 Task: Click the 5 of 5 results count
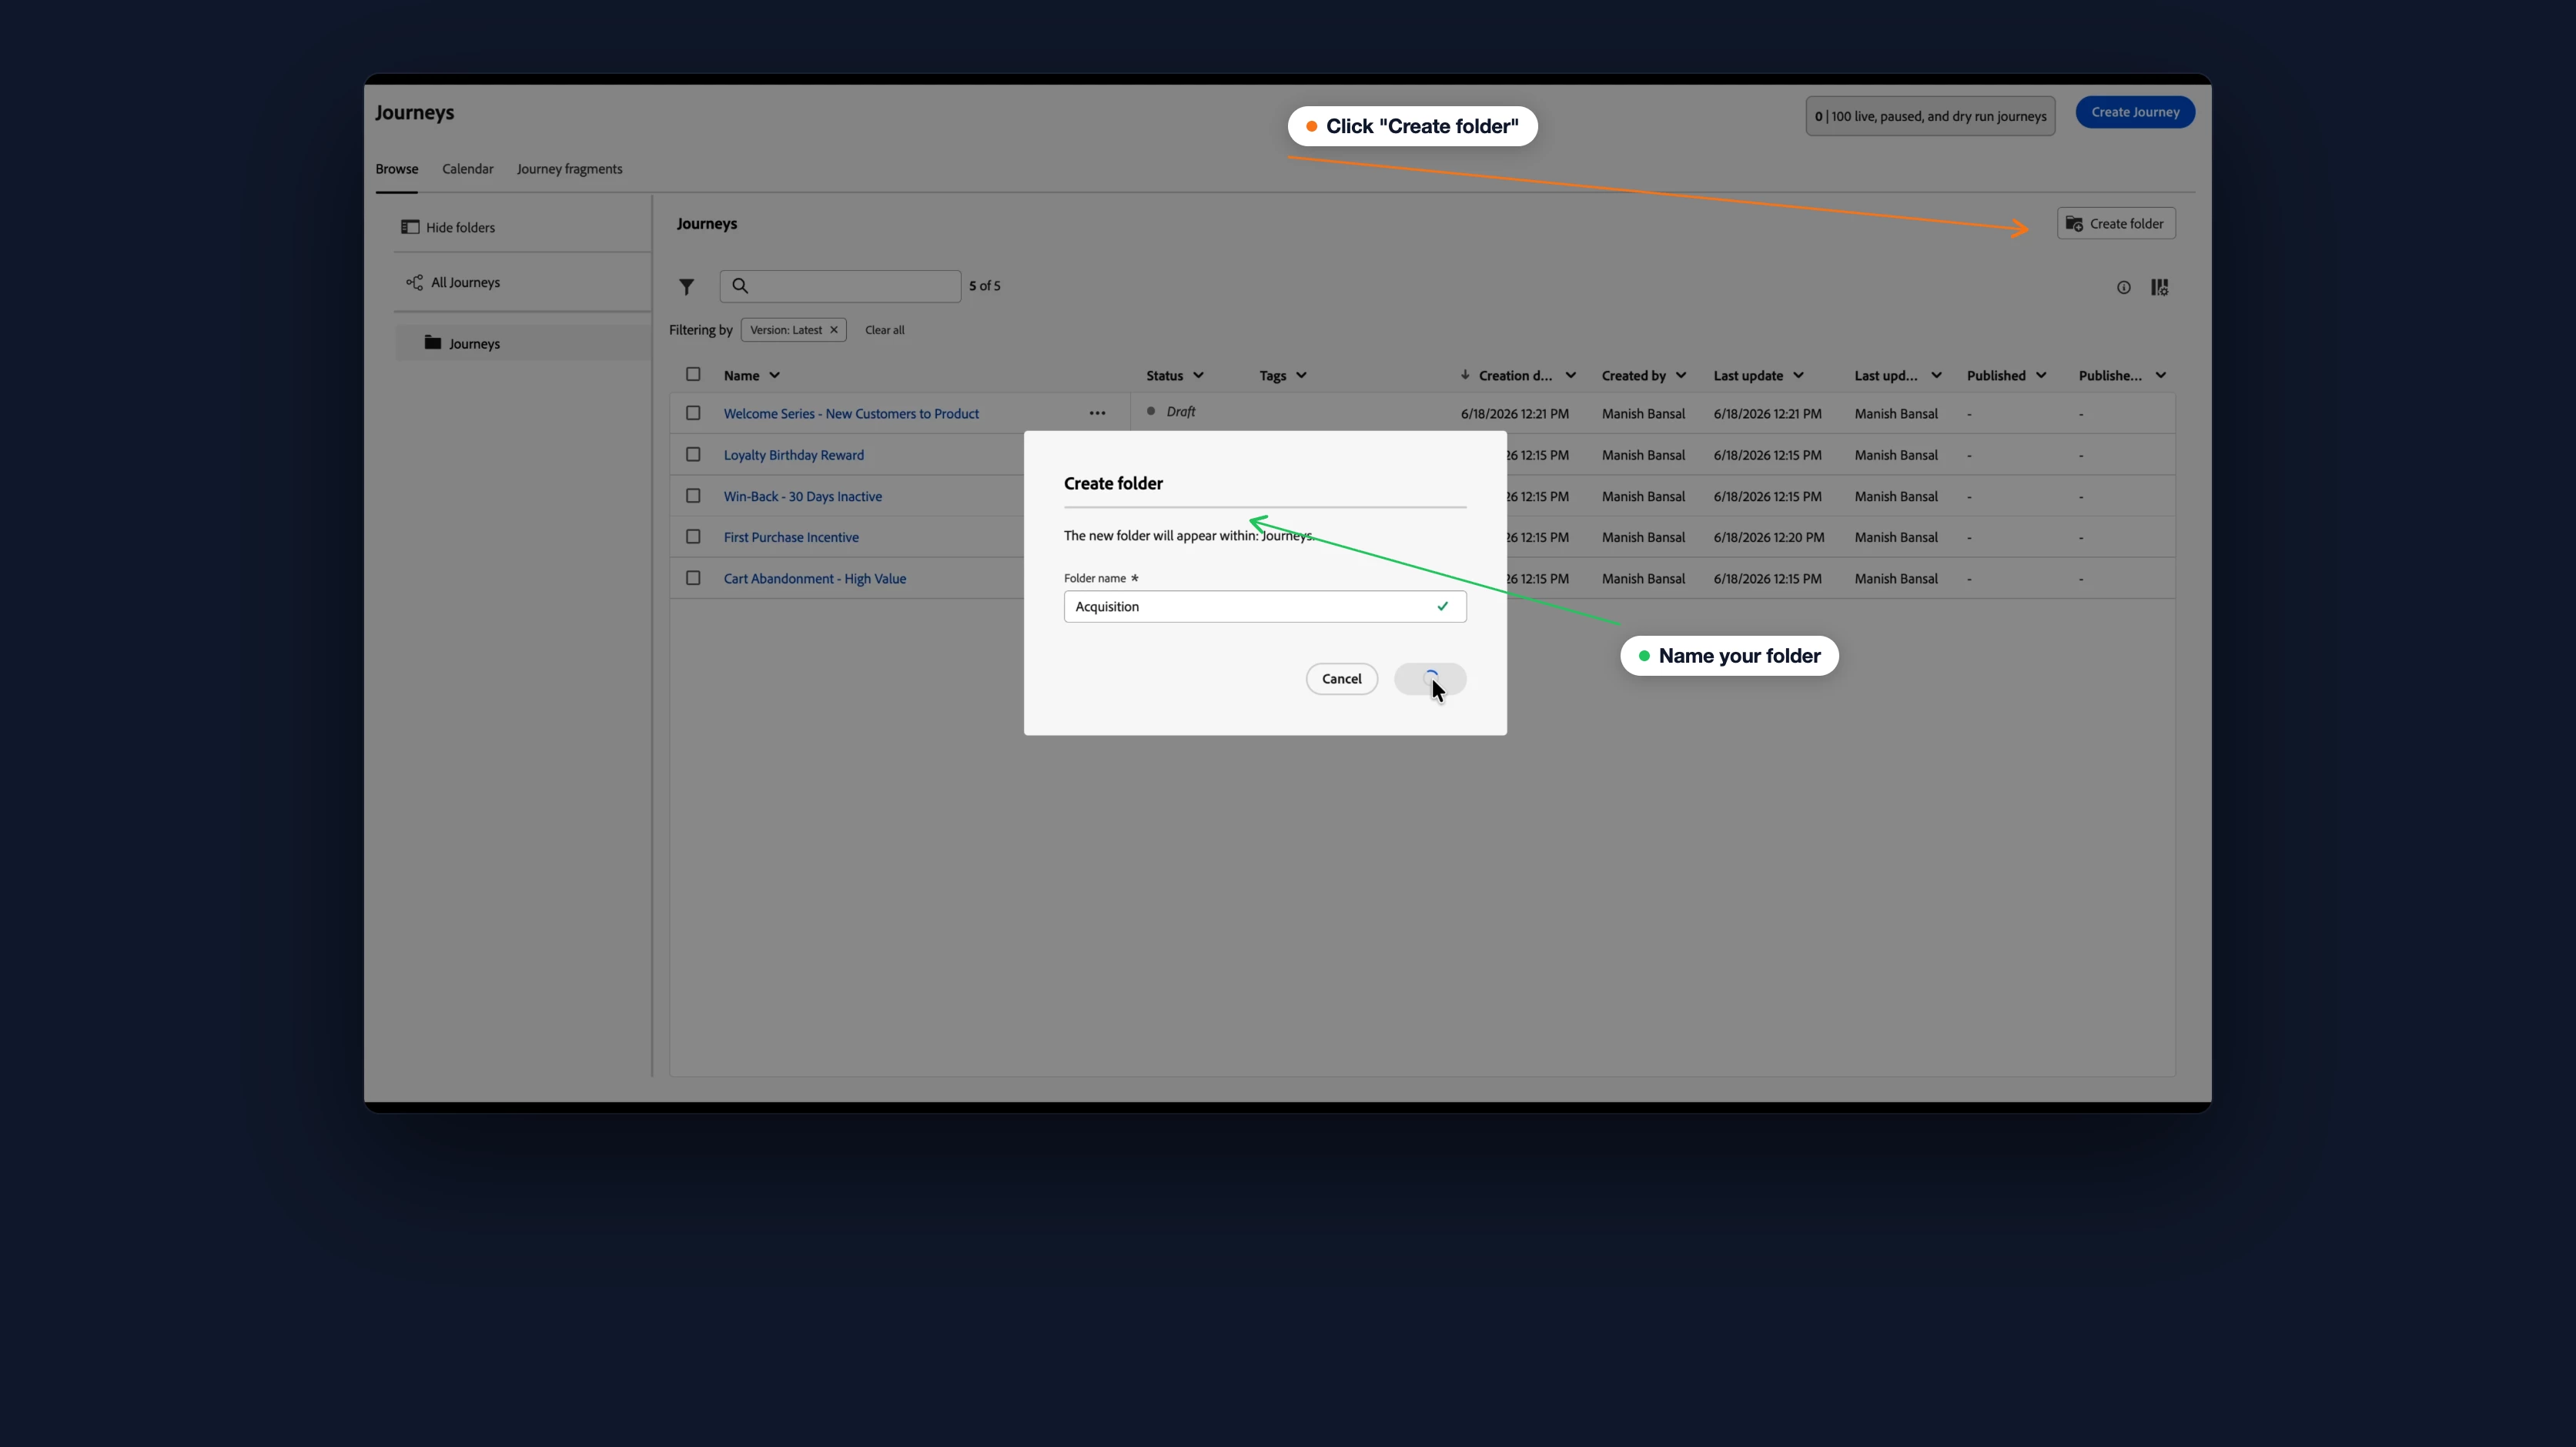coord(984,286)
